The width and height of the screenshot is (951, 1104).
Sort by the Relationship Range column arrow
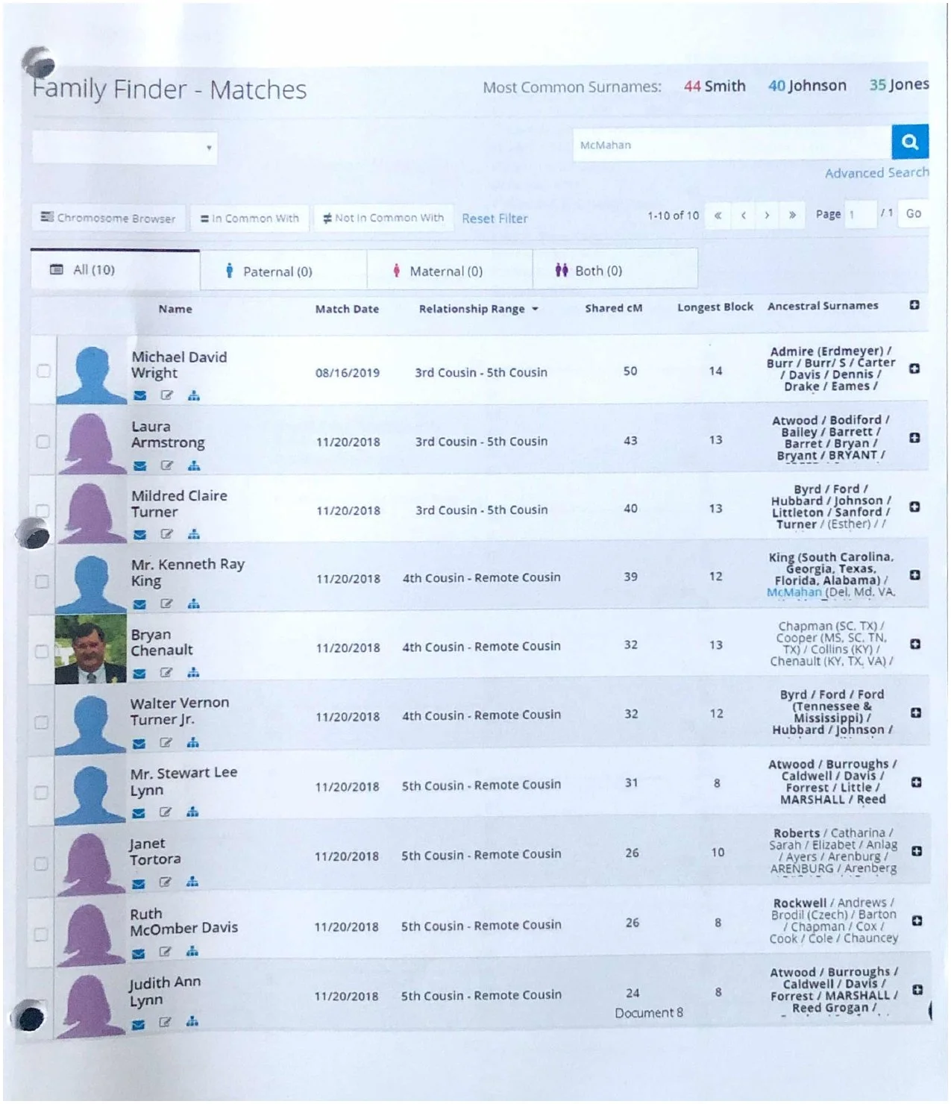535,309
